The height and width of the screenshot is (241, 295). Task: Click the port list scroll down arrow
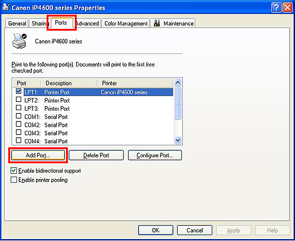tap(178, 140)
